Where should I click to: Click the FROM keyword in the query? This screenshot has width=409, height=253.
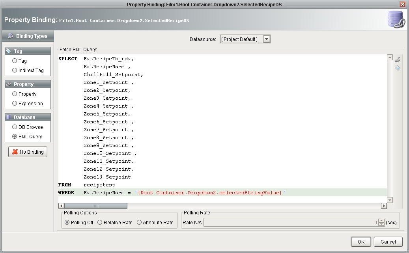(x=65, y=185)
